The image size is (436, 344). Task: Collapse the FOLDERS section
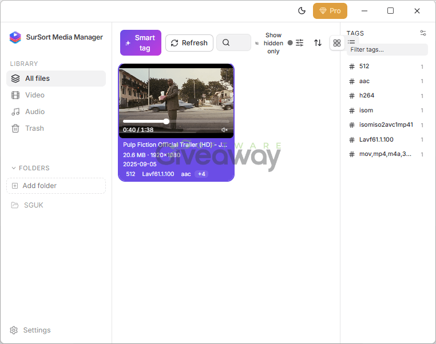(x=30, y=168)
